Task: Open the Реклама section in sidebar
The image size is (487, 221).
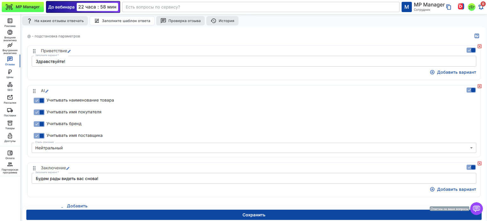Action: 10,23
